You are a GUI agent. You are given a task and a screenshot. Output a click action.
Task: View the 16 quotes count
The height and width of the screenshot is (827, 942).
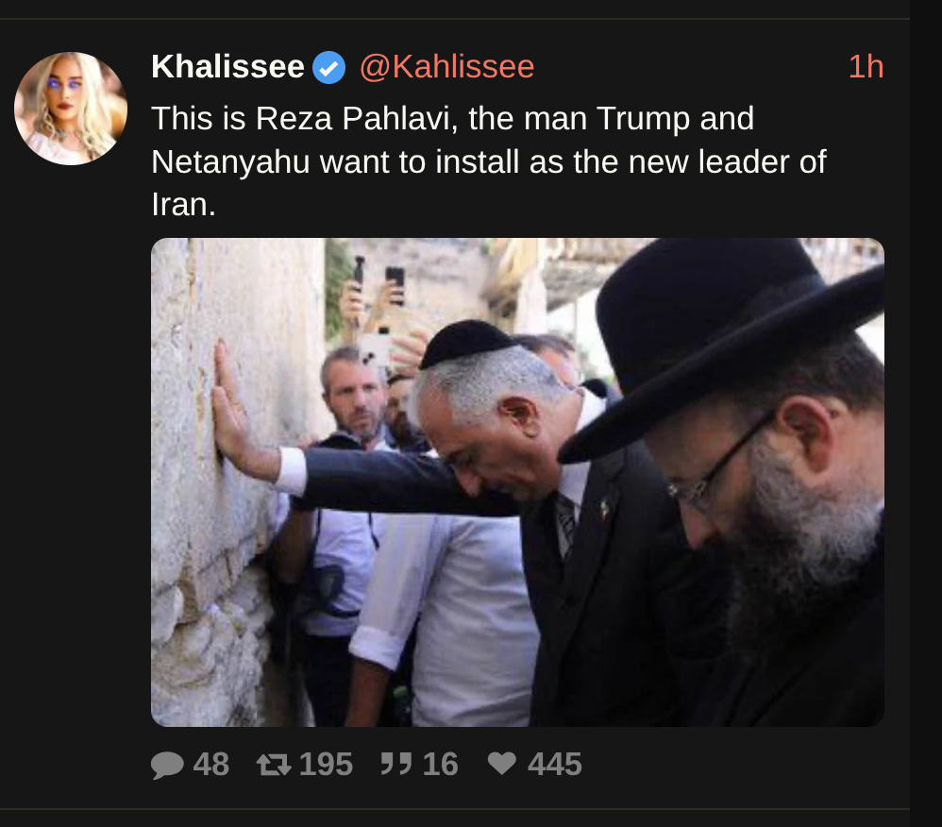click(x=440, y=765)
